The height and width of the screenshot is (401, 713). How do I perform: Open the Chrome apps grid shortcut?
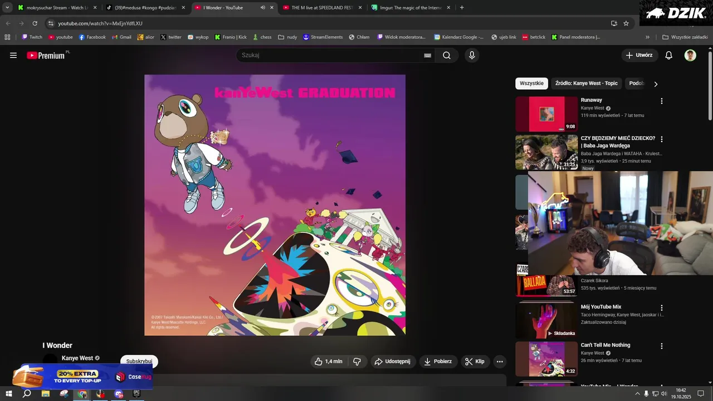[x=7, y=37]
